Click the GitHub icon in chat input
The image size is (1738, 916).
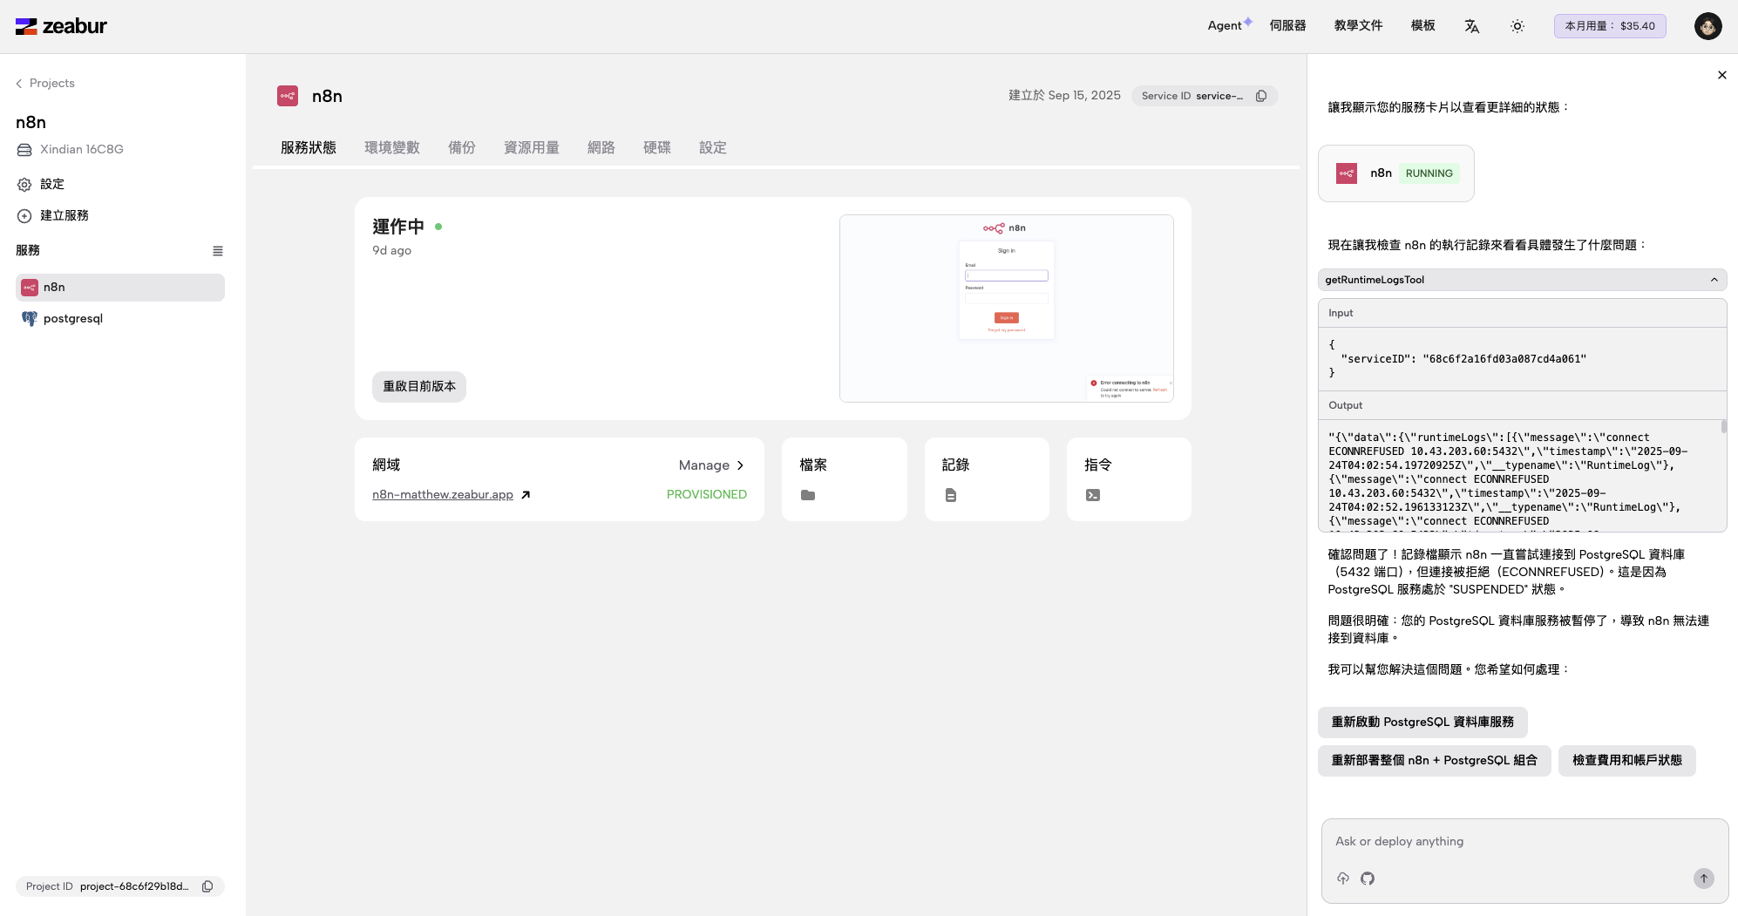pos(1368,879)
